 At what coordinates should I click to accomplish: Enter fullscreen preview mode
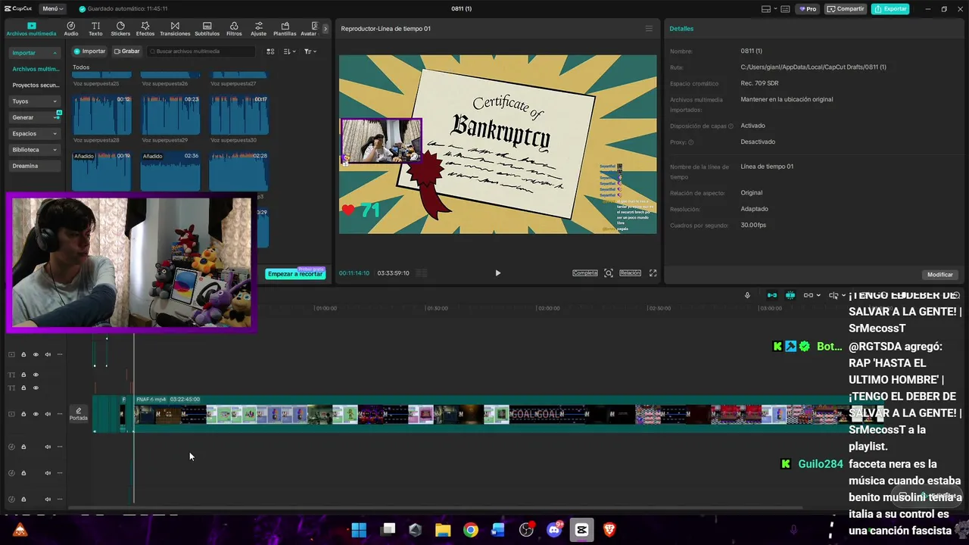coord(653,273)
